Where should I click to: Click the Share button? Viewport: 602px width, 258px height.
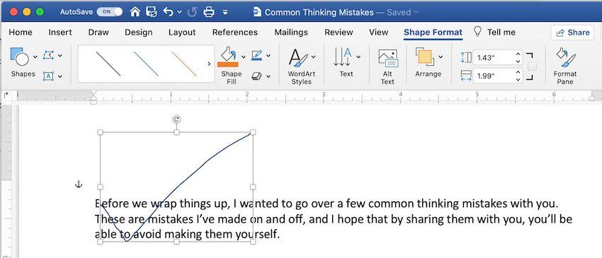(573, 33)
